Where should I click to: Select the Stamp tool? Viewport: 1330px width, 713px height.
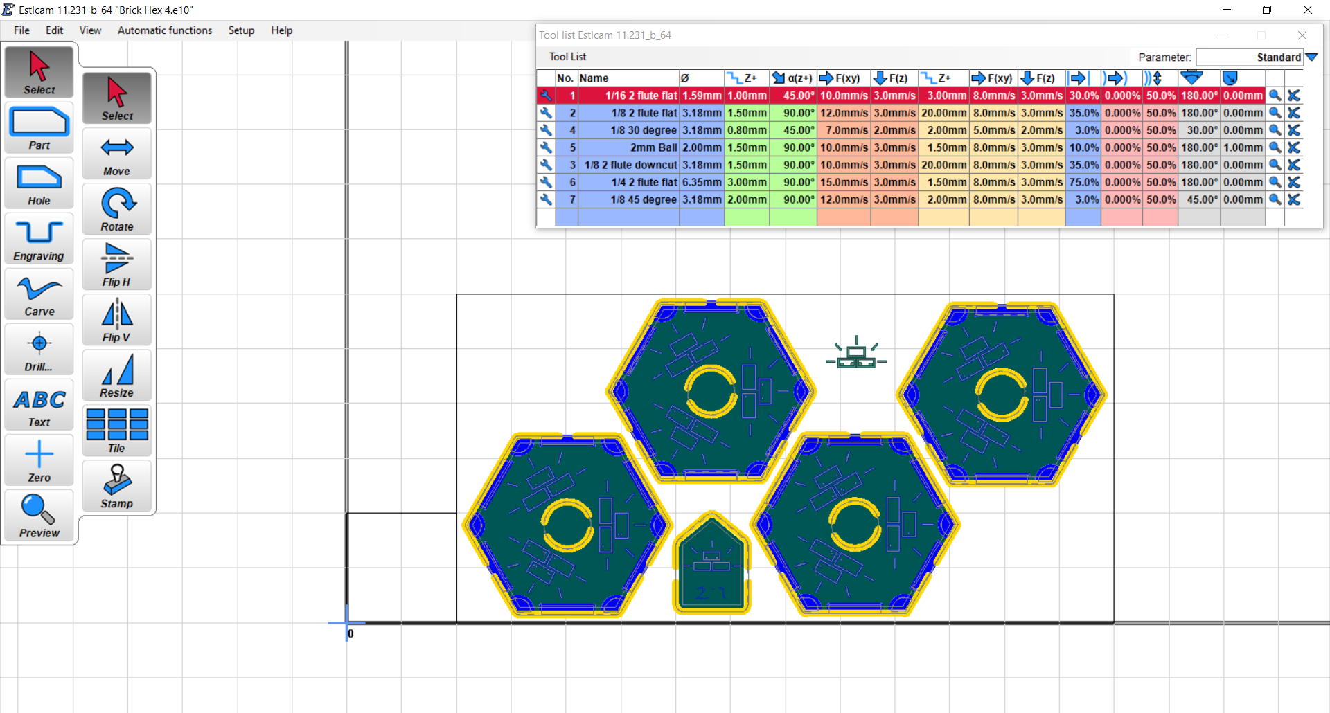(117, 486)
